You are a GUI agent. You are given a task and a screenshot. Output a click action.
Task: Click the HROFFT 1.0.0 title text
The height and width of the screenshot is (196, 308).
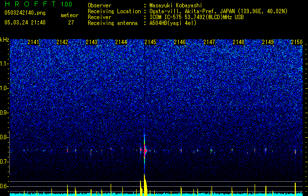pos(38,4)
